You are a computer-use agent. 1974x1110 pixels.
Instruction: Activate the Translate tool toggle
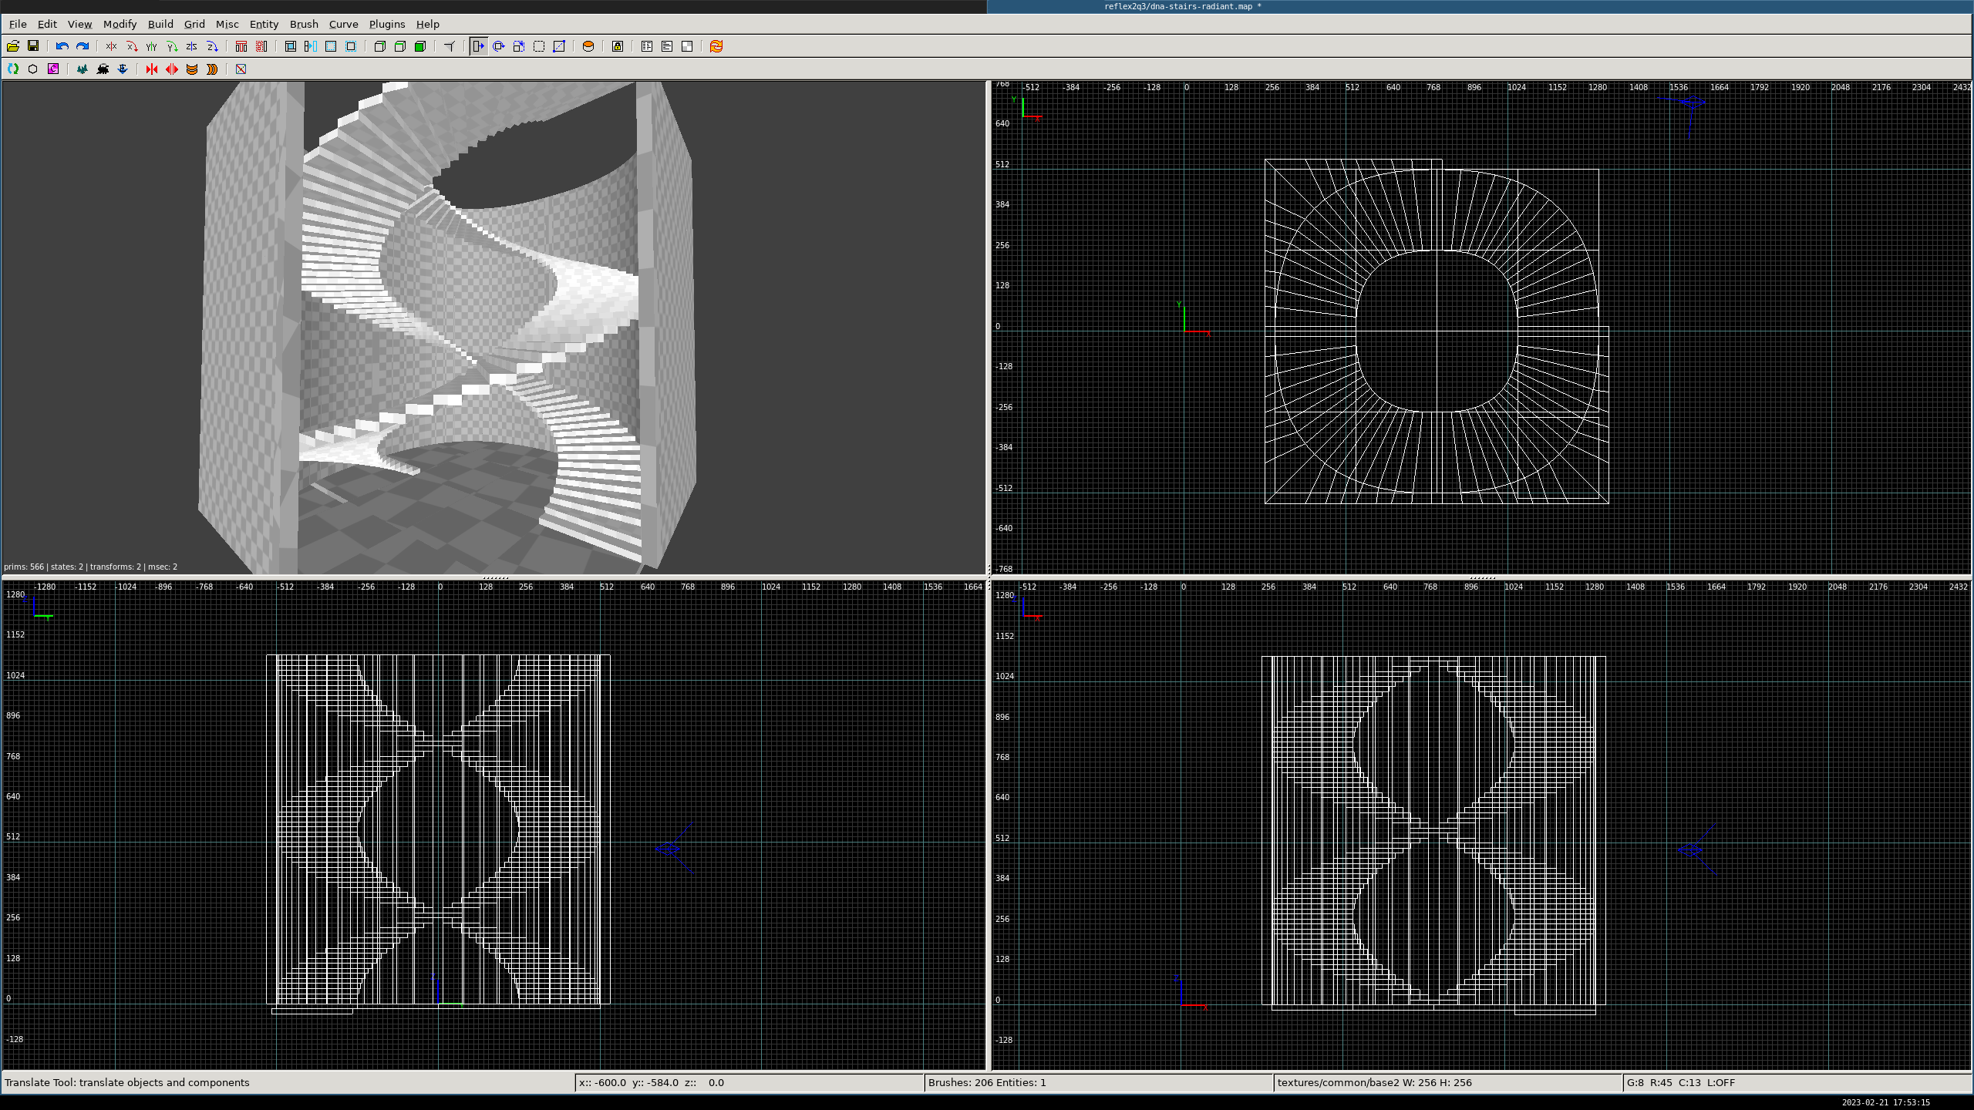479,46
